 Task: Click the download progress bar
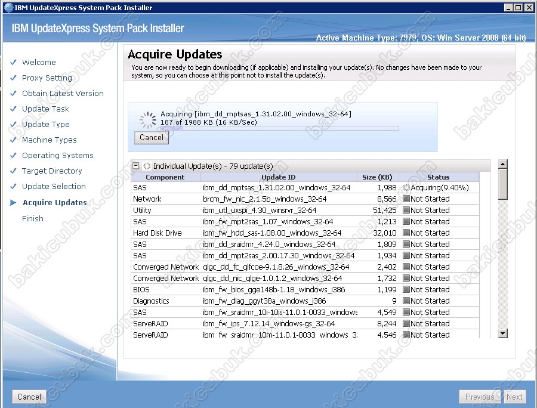[279, 128]
